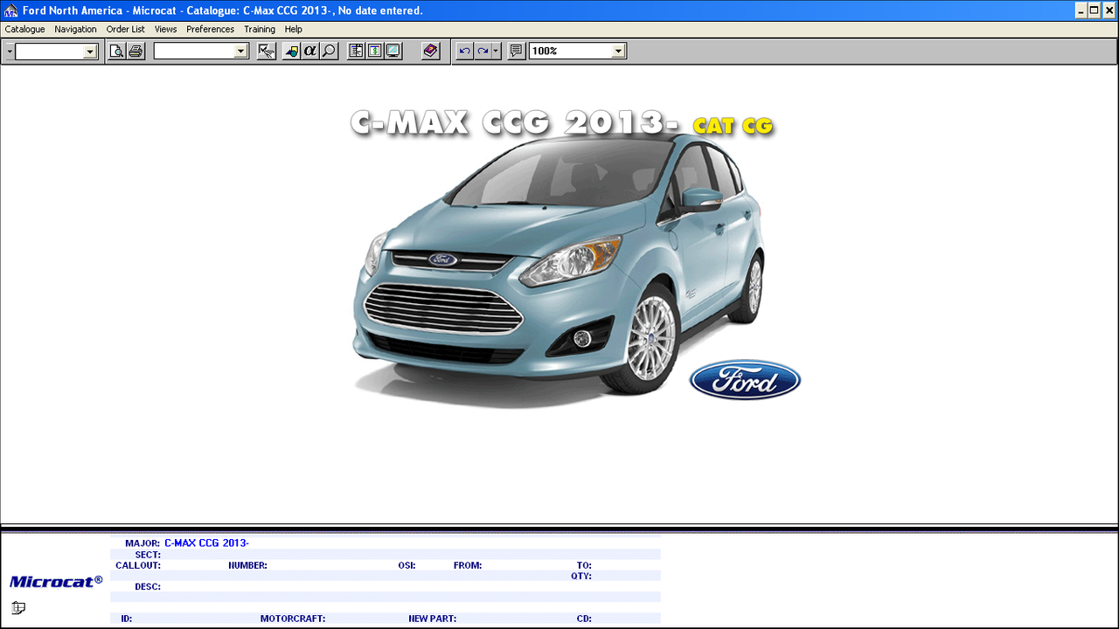Click the MAJOR value C-MAX CCG 2013-
Viewport: 1119px width, 629px height.
(x=207, y=543)
